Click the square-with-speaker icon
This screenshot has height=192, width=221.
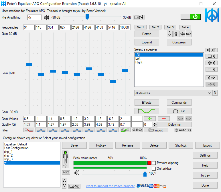click(212, 56)
